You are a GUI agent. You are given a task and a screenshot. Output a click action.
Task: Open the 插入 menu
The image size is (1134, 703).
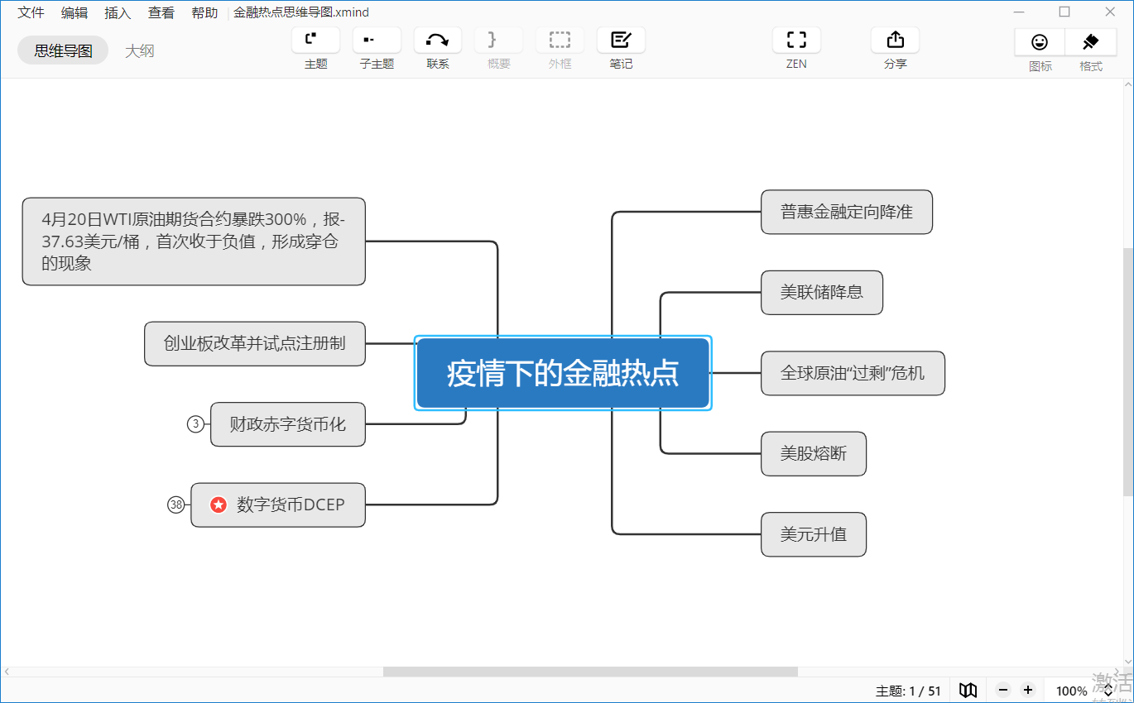[x=118, y=12]
